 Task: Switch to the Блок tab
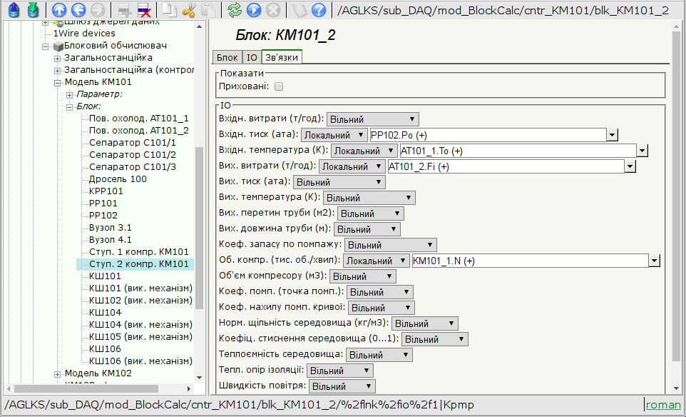click(x=227, y=57)
